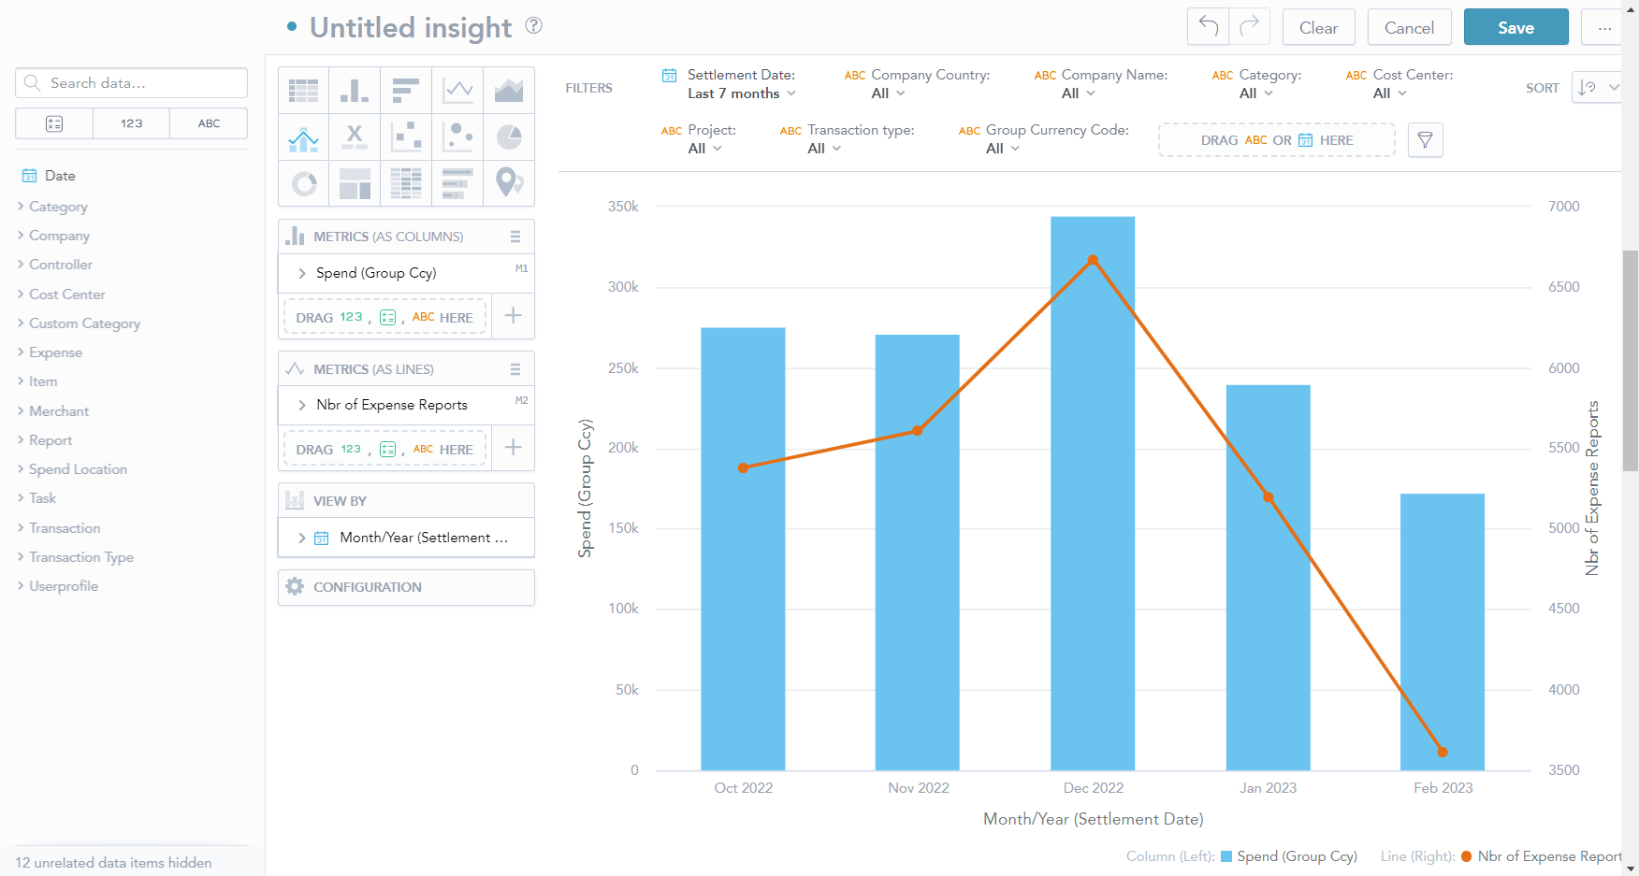The width and height of the screenshot is (1639, 876).
Task: Save the insight
Action: [1516, 27]
